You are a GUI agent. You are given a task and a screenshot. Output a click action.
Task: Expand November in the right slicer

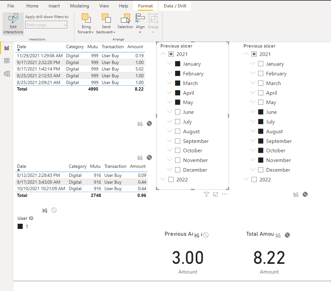click(x=253, y=160)
